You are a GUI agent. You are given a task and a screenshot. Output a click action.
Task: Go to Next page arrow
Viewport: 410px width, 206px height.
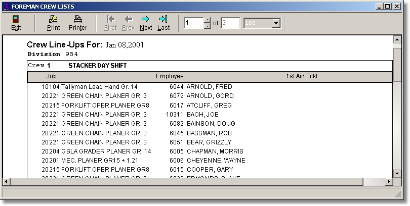(x=146, y=20)
